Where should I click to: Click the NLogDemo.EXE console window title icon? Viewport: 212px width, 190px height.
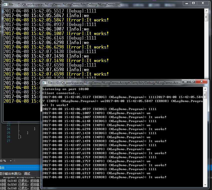pyautogui.click(x=6, y=5)
